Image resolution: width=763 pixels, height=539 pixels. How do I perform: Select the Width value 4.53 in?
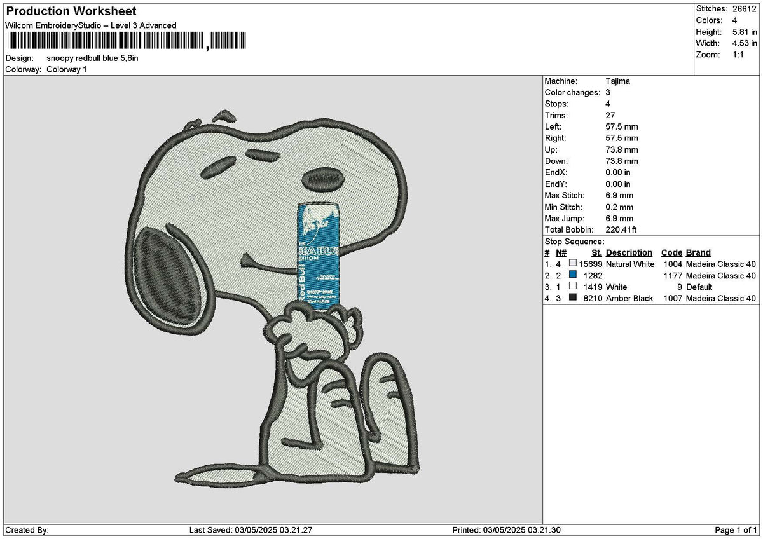pos(745,43)
